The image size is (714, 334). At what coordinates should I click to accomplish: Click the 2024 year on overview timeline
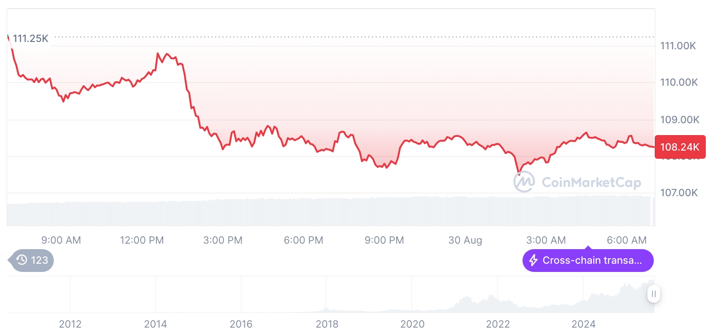584,324
